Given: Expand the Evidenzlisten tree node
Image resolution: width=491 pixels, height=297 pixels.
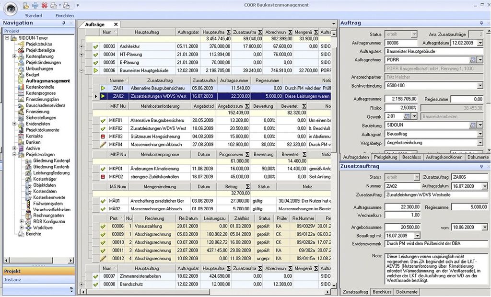Looking at the screenshot, I should coord(14,124).
